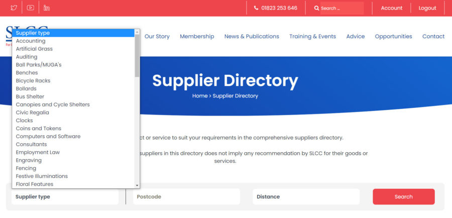Choose Artificial Grass option
This screenshot has height=218, width=452.
73,49
